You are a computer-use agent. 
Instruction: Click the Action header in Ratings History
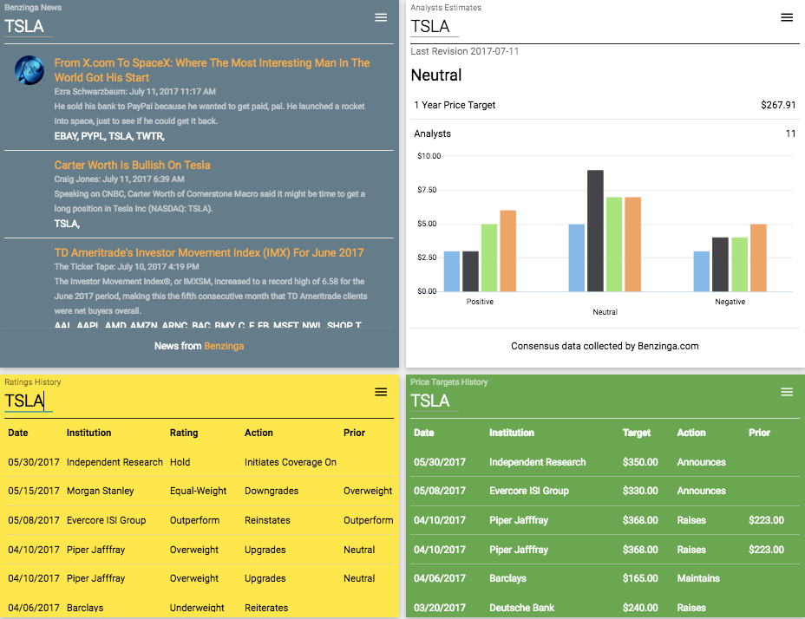[259, 433]
